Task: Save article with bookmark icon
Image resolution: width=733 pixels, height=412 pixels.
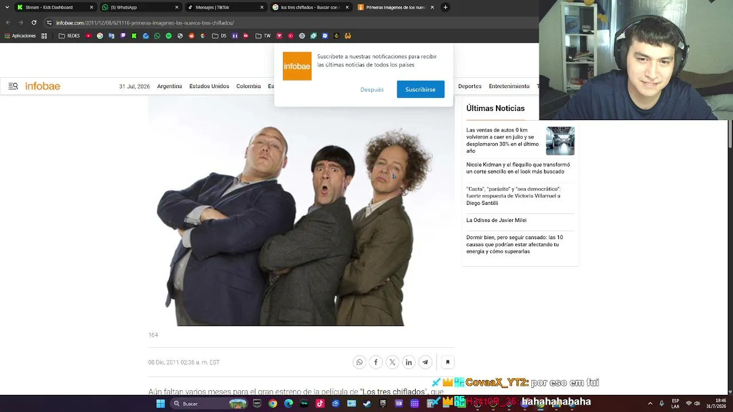Action: coord(448,362)
